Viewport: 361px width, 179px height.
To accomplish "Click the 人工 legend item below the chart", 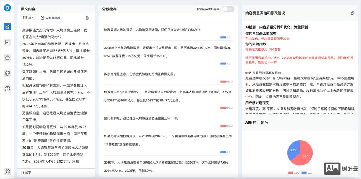I will (x=307, y=173).
